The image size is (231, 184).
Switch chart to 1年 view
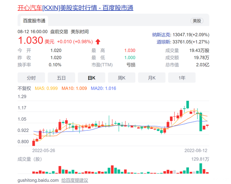[x=182, y=77]
